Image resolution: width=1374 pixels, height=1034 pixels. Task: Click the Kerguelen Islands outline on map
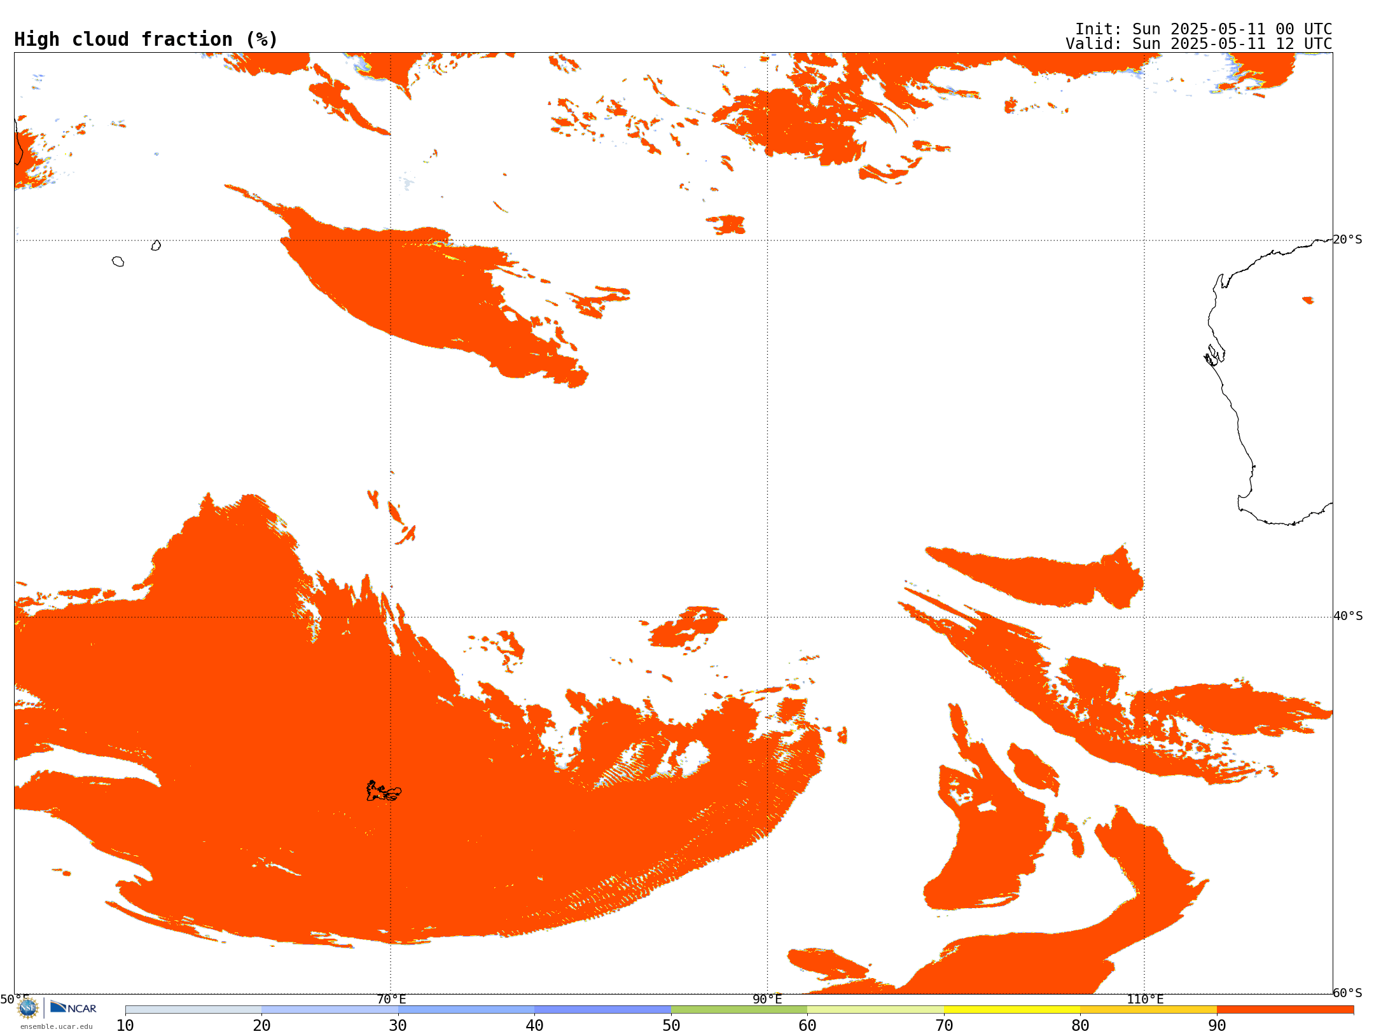point(384,791)
